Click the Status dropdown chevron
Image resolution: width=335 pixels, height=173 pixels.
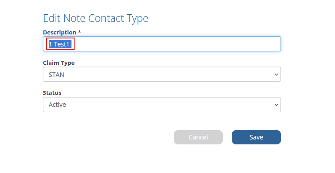click(276, 105)
